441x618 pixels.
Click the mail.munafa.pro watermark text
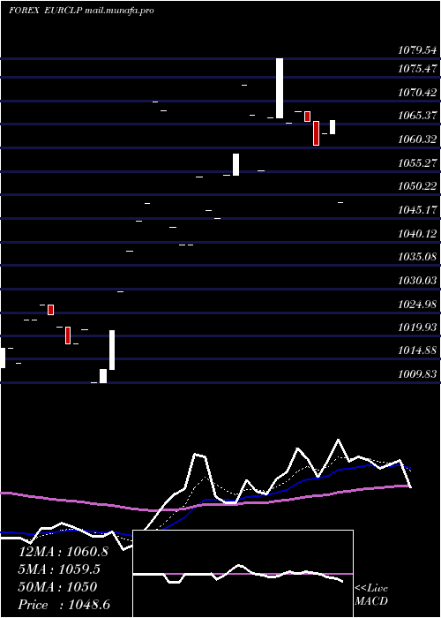[x=119, y=11]
